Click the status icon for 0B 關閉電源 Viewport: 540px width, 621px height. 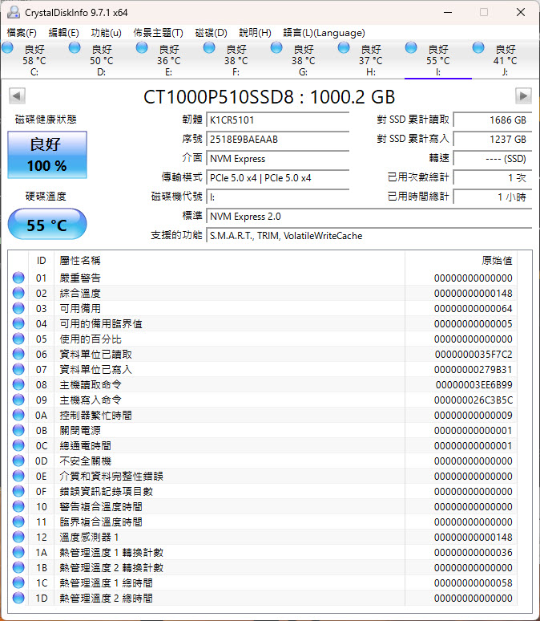18,430
